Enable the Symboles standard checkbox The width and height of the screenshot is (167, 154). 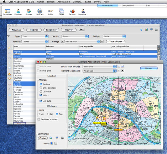[38, 120]
